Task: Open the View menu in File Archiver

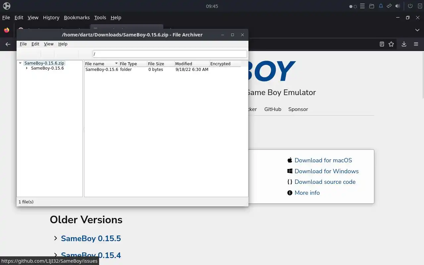Action: pyautogui.click(x=49, y=44)
